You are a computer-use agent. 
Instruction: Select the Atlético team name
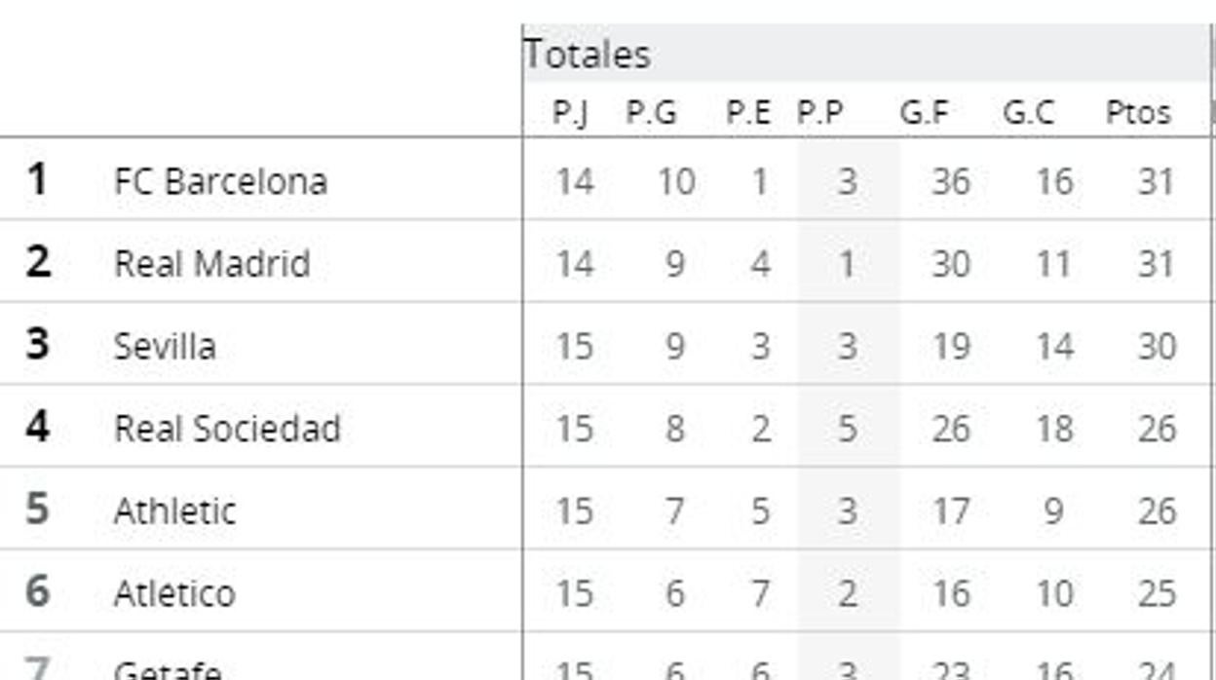(174, 593)
